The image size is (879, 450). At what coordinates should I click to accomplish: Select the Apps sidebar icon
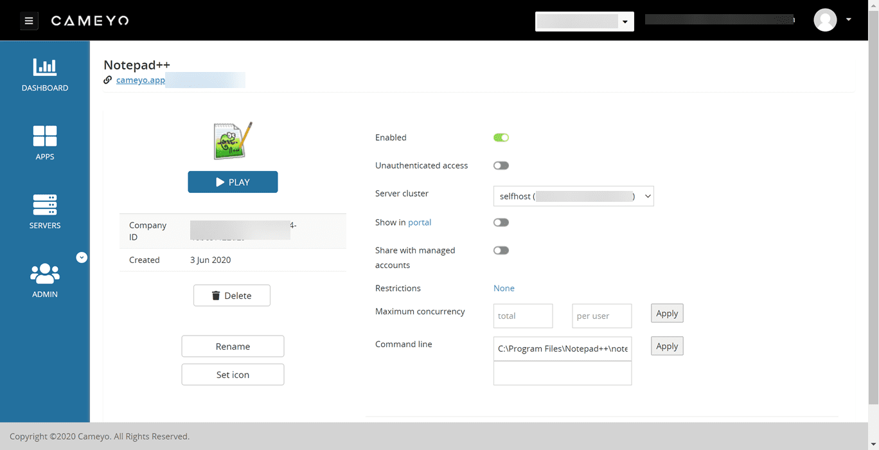[x=44, y=136]
